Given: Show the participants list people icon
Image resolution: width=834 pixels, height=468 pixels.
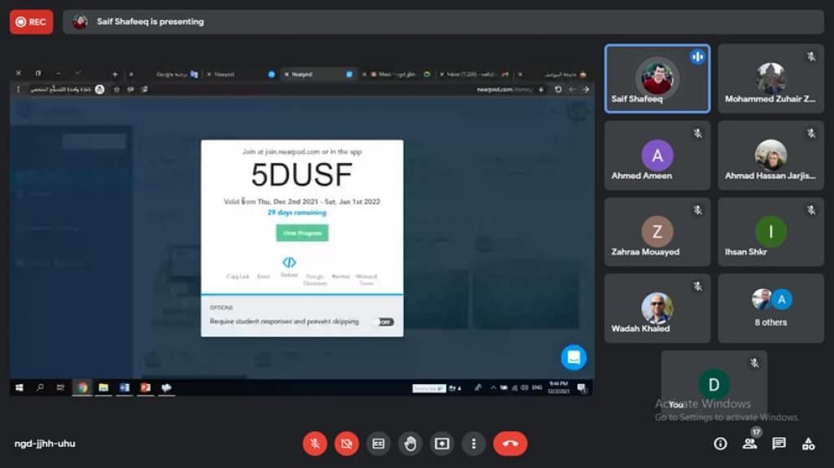Looking at the screenshot, I should pos(749,444).
